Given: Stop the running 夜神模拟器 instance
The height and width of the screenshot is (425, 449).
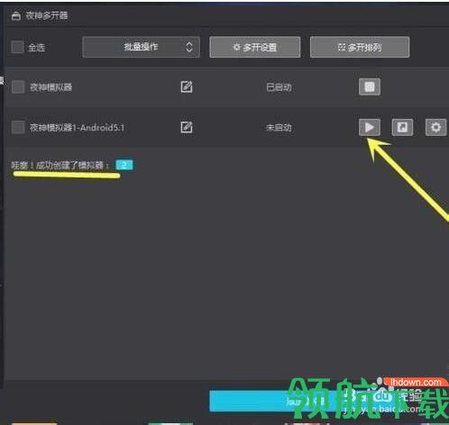Looking at the screenshot, I should (370, 87).
